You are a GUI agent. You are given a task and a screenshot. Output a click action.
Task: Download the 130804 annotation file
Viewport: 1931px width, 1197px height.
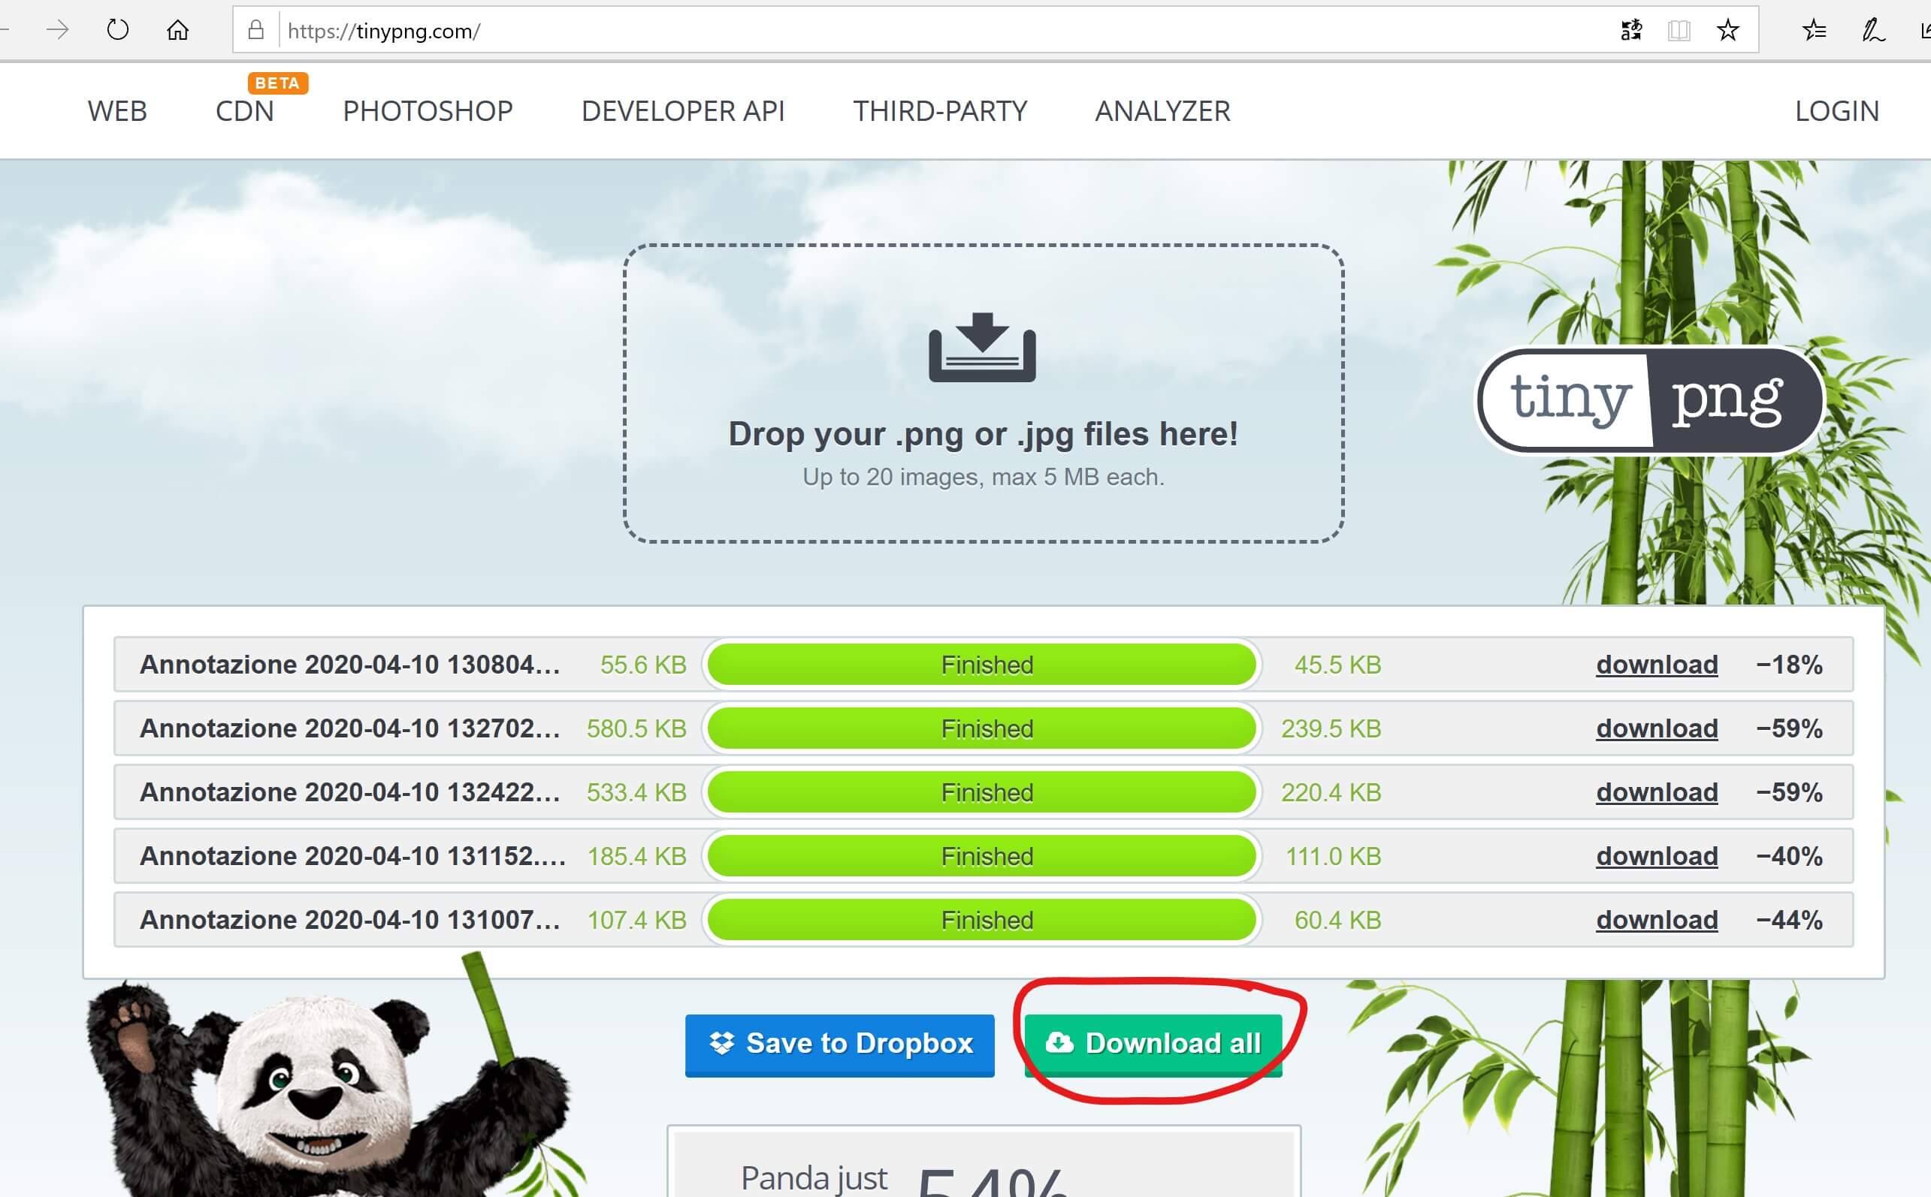(x=1656, y=665)
